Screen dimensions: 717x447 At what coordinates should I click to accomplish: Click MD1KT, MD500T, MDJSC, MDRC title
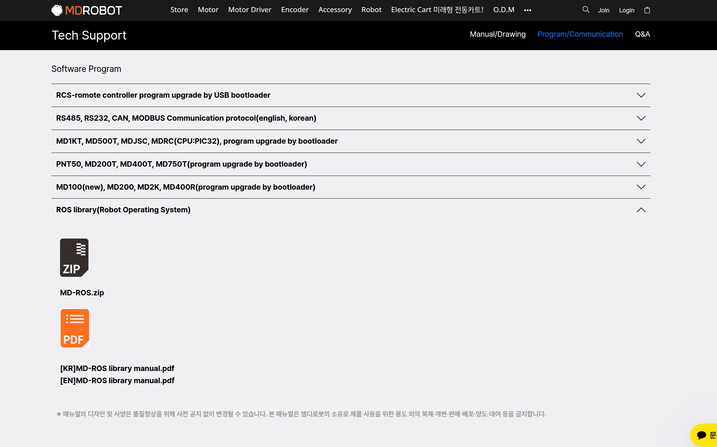pyautogui.click(x=197, y=141)
